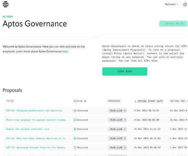This screenshot has height=156, width=188.
Task: Click date '24 Nov 2023 11:11:12'
Action: click(x=147, y=129)
